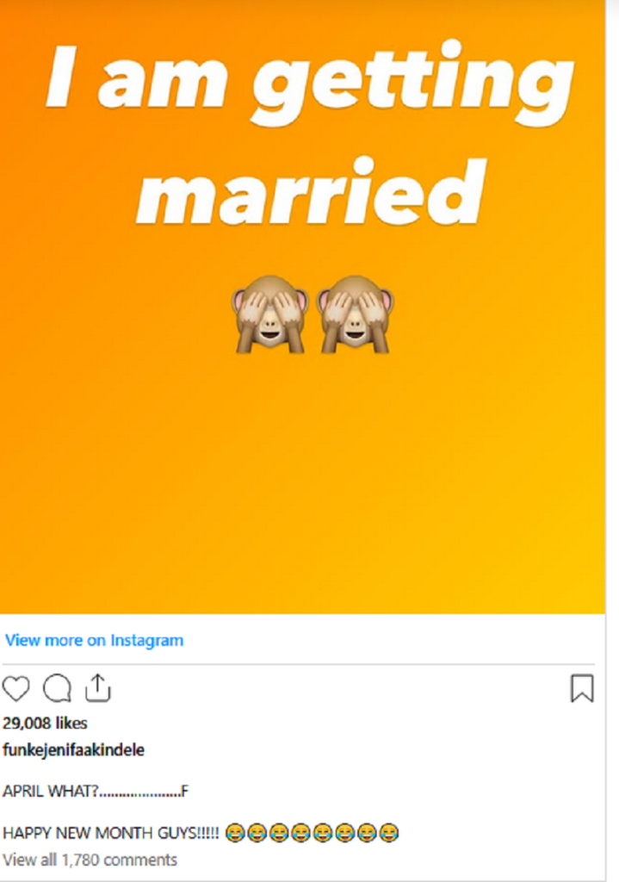The image size is (619, 882).
Task: Click the right see-no-evil monkey emoji
Action: tap(355, 314)
